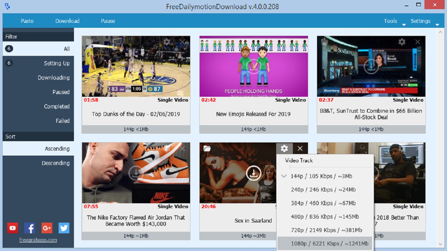Click the download circle icon on the 20:46 video
The image size is (447, 251).
click(254, 173)
